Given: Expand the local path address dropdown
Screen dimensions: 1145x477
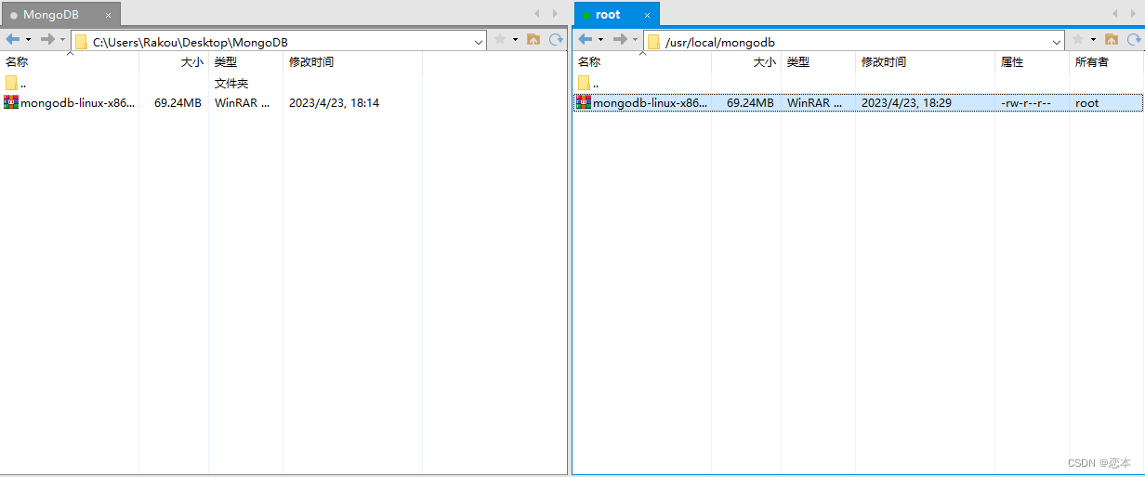Looking at the screenshot, I should coord(479,42).
